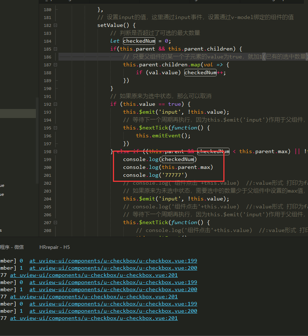Open u-checkbox.vue:201 logged with 77777
The height and width of the screenshot is (336, 308).
pyautogui.click(x=94, y=275)
